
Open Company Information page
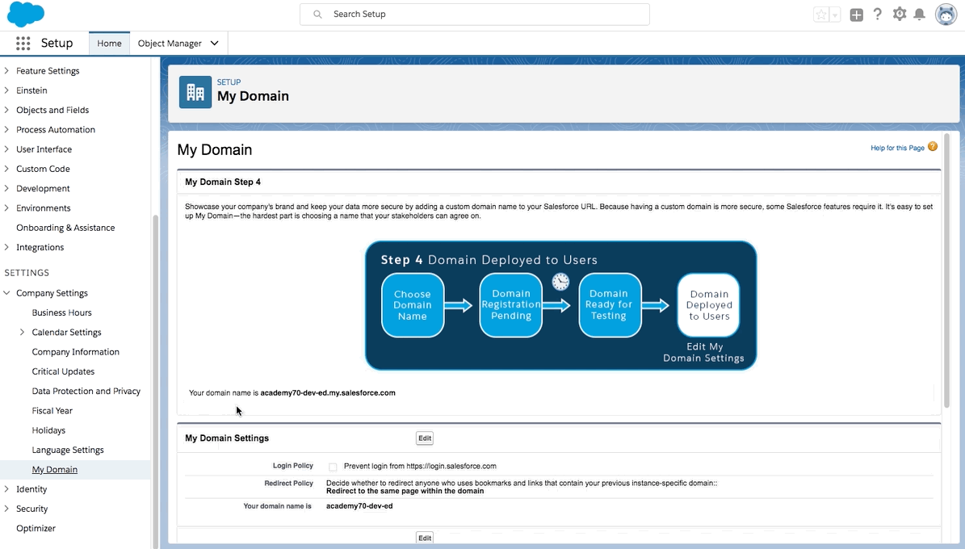tap(76, 352)
